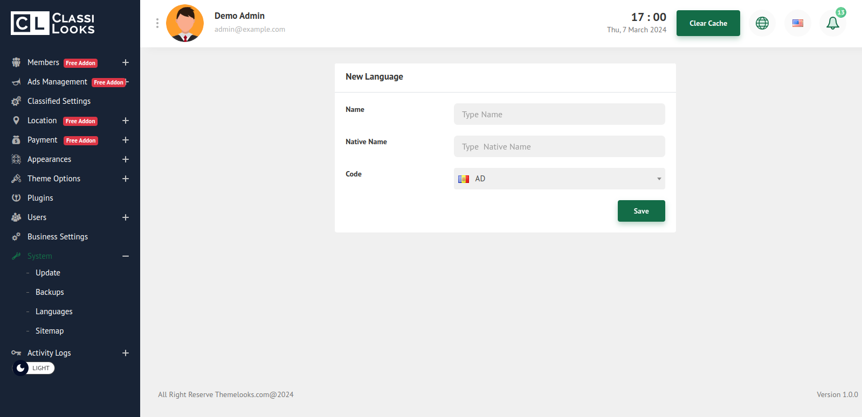The image size is (862, 417).
Task: Expand the Theme Options submenu
Action: click(125, 179)
